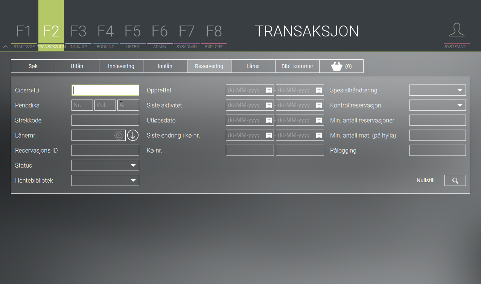Open the F7 Sysadmin module
Image resolution: width=481 pixels, height=284 pixels.
(x=187, y=36)
